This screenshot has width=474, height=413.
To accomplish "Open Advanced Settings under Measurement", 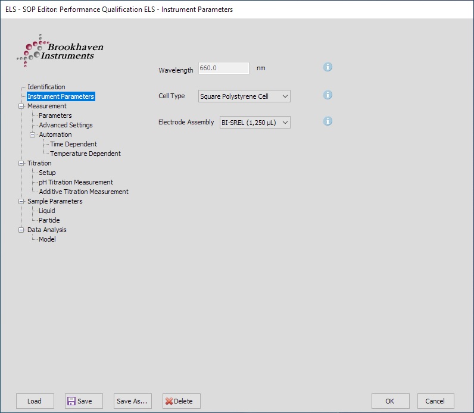I will click(66, 125).
